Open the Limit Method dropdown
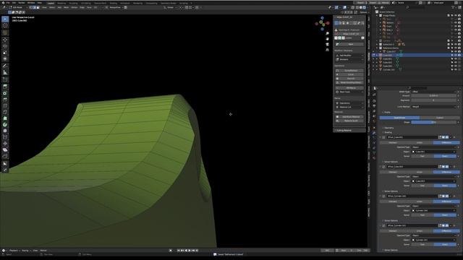The image size is (463, 260). (433, 107)
